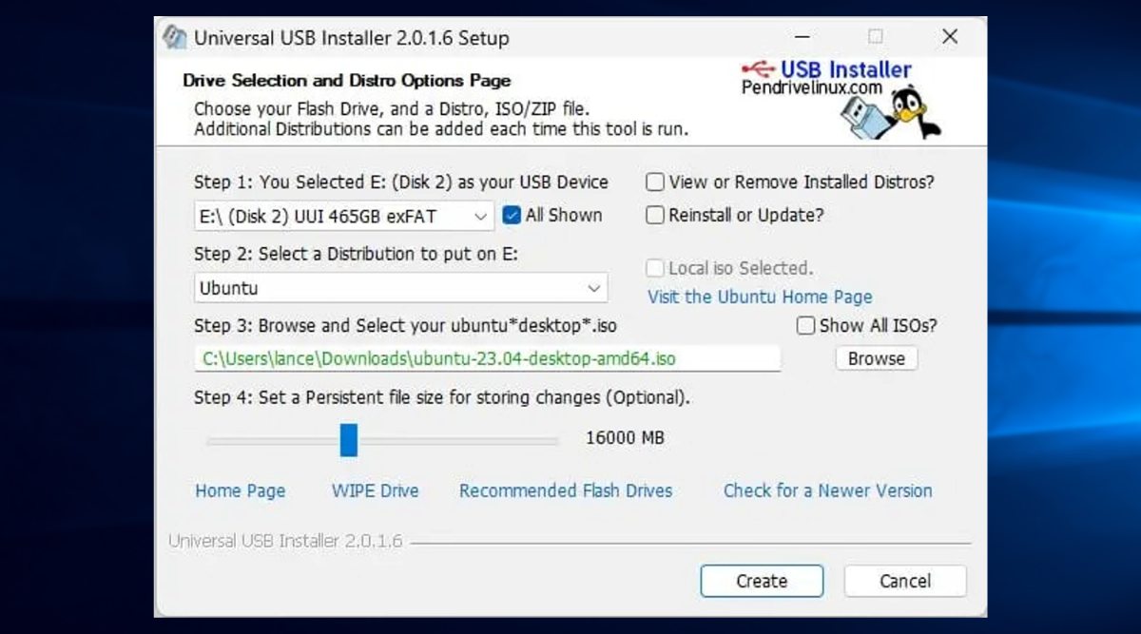The width and height of the screenshot is (1141, 634).
Task: Click 'Universal USB Installer 2.0.1.6' footer text
Action: (x=285, y=541)
